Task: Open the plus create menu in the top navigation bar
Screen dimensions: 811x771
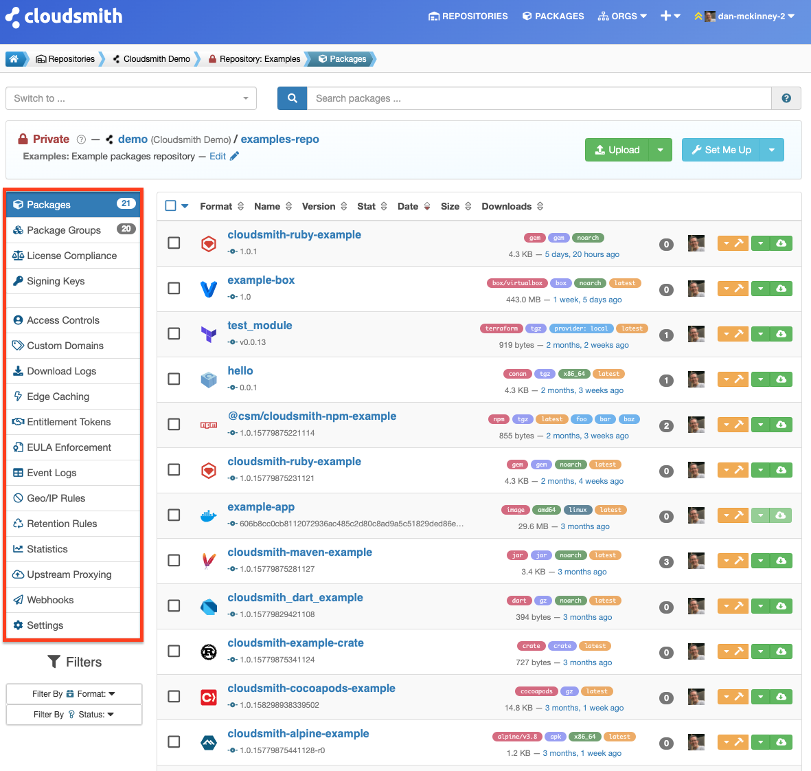Action: click(670, 16)
